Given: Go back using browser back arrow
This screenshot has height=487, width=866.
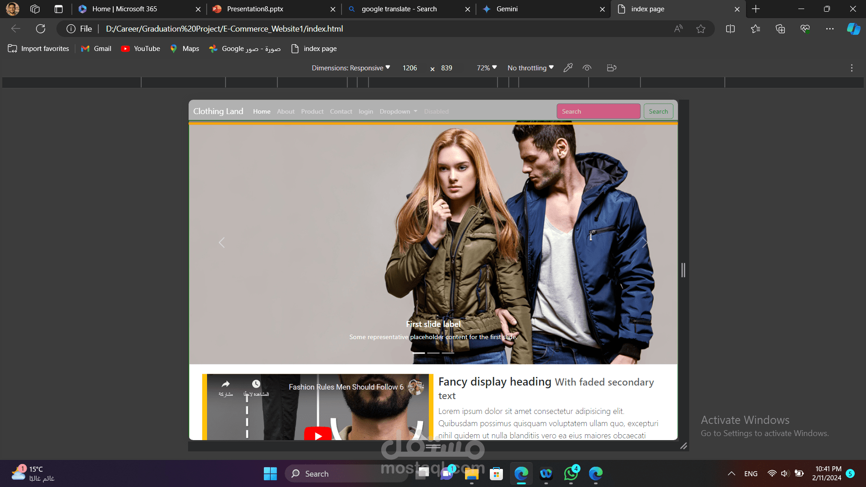Looking at the screenshot, I should [16, 29].
